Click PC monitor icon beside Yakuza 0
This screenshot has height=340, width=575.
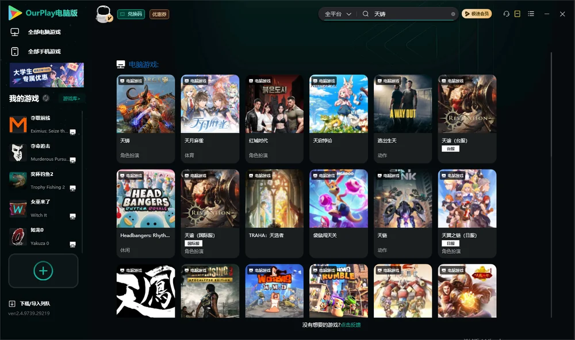(72, 245)
